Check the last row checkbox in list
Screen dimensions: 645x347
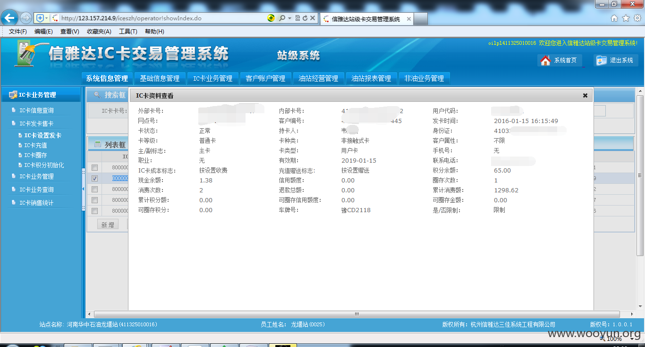click(x=94, y=211)
